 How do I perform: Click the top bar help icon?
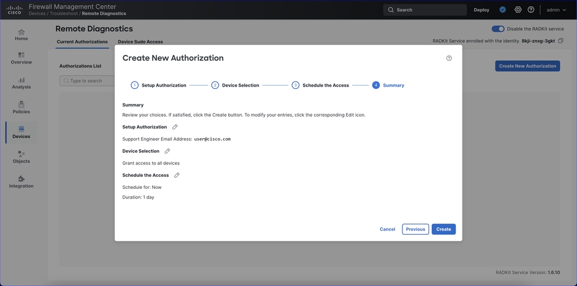pos(531,10)
